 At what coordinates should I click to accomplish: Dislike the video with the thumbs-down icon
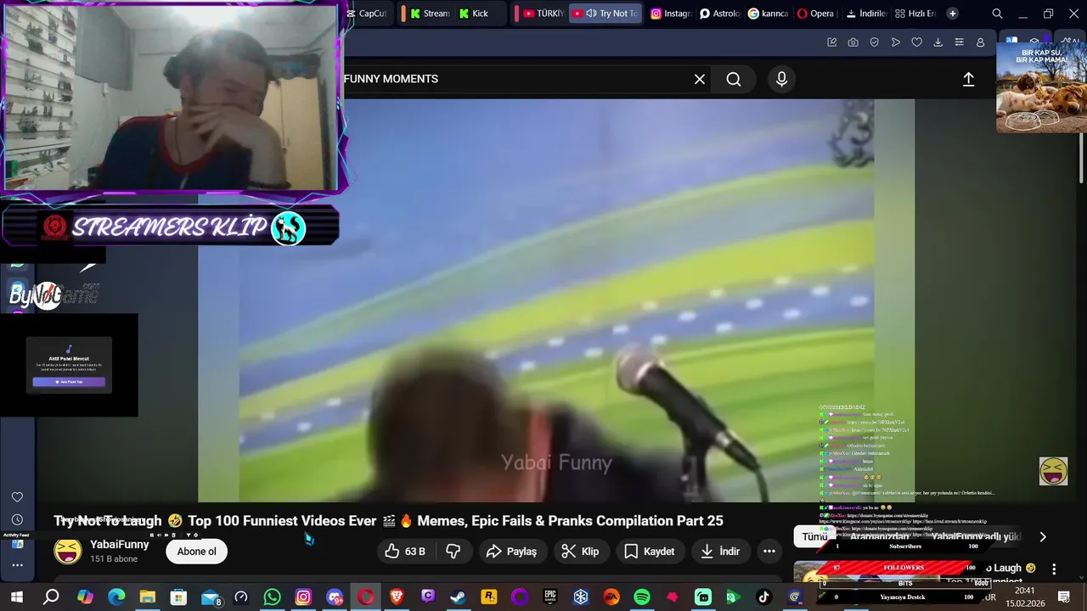[x=453, y=552]
